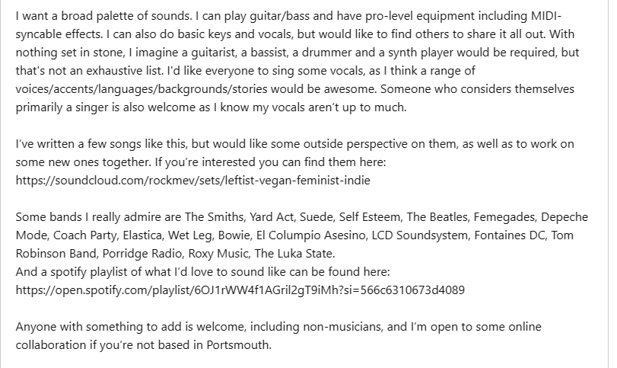Click "Fontaines DC" in the band list
617x368 pixels.
coord(510,235)
